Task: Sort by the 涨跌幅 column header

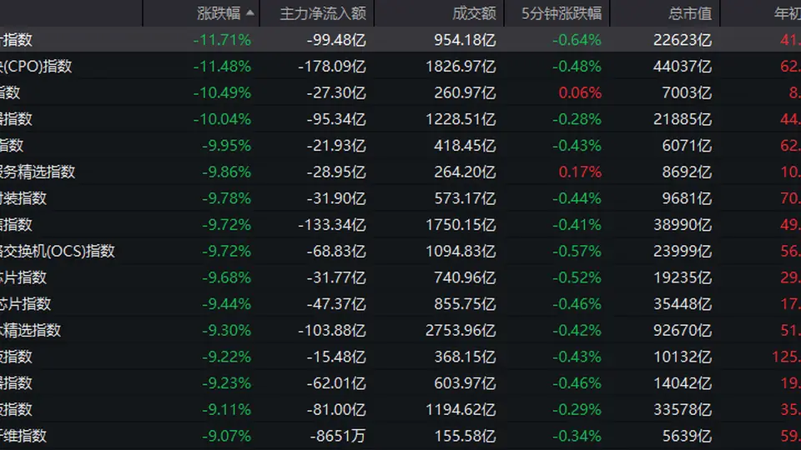Action: pos(219,13)
